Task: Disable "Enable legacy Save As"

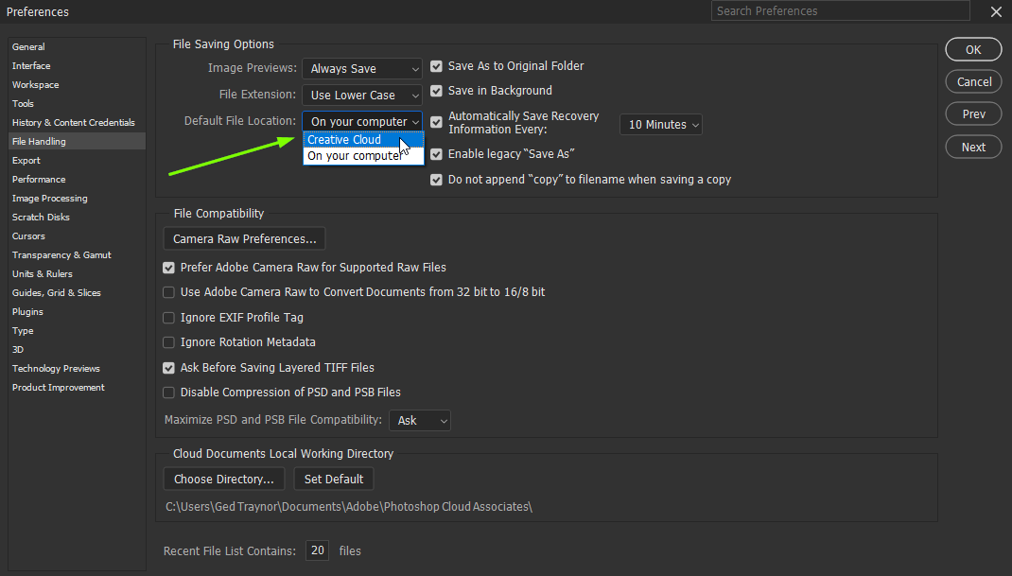Action: (436, 153)
